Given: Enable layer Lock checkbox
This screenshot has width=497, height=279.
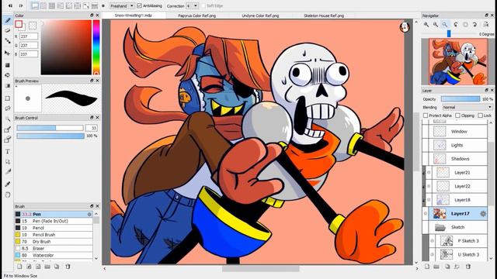Looking at the screenshot, I should tap(480, 115).
